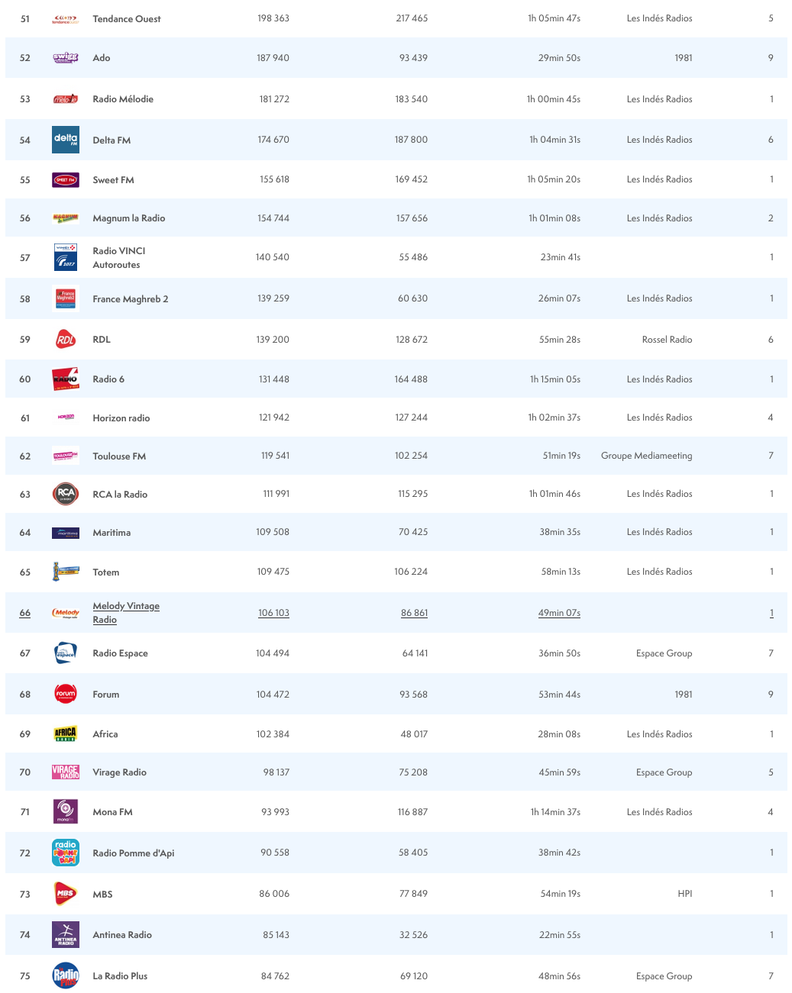Screen dimensions: 792x993
Task: Click the 106 103 listens link
Action: pos(273,613)
